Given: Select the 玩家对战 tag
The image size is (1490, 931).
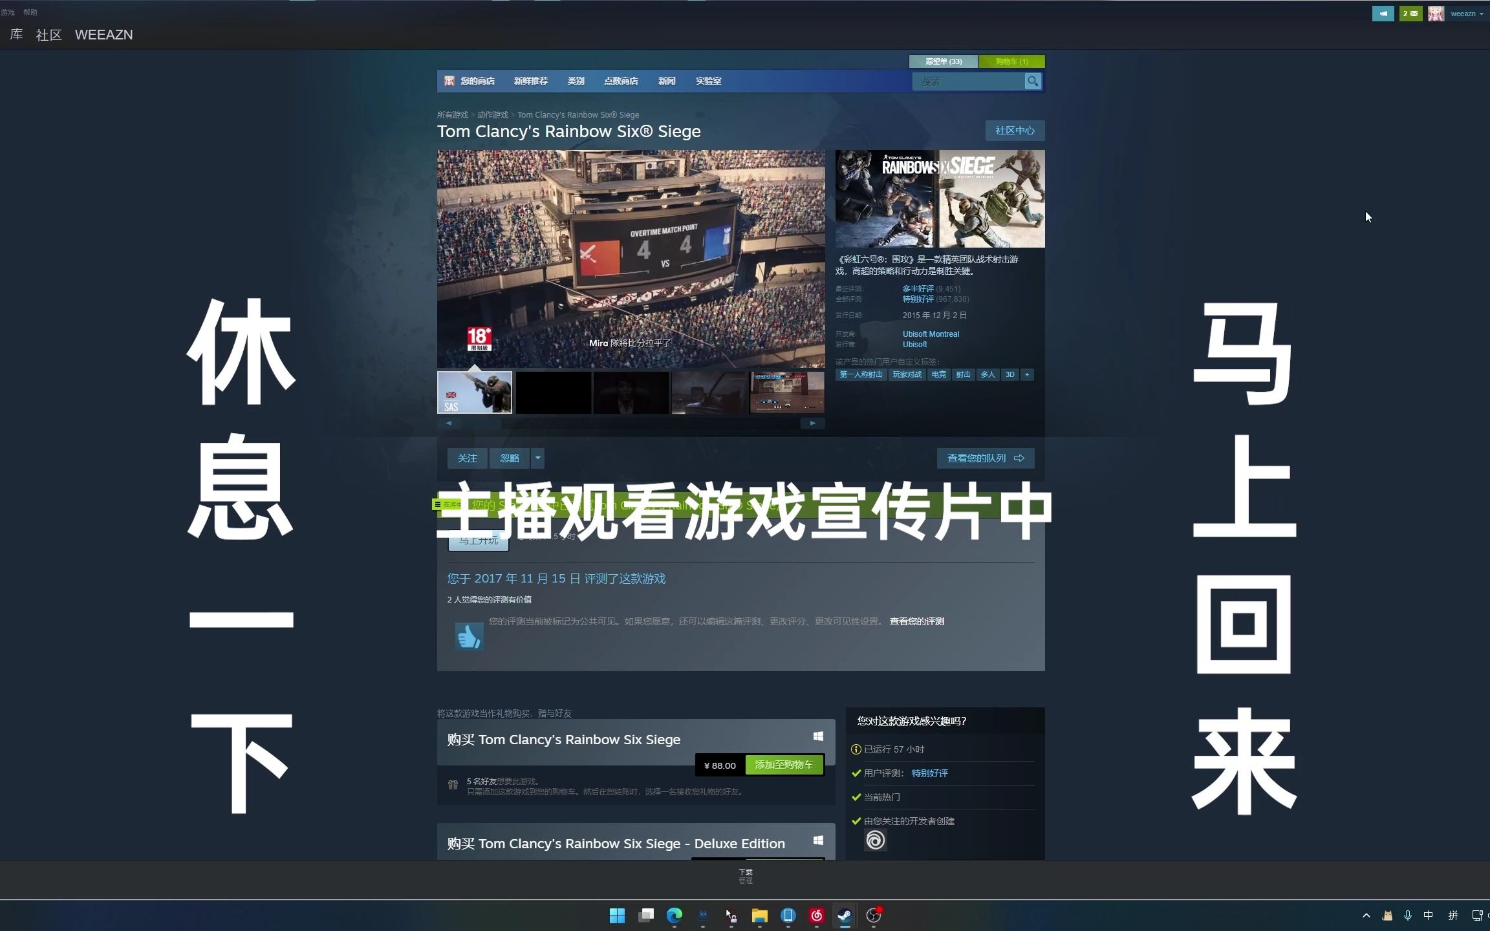Looking at the screenshot, I should point(907,375).
